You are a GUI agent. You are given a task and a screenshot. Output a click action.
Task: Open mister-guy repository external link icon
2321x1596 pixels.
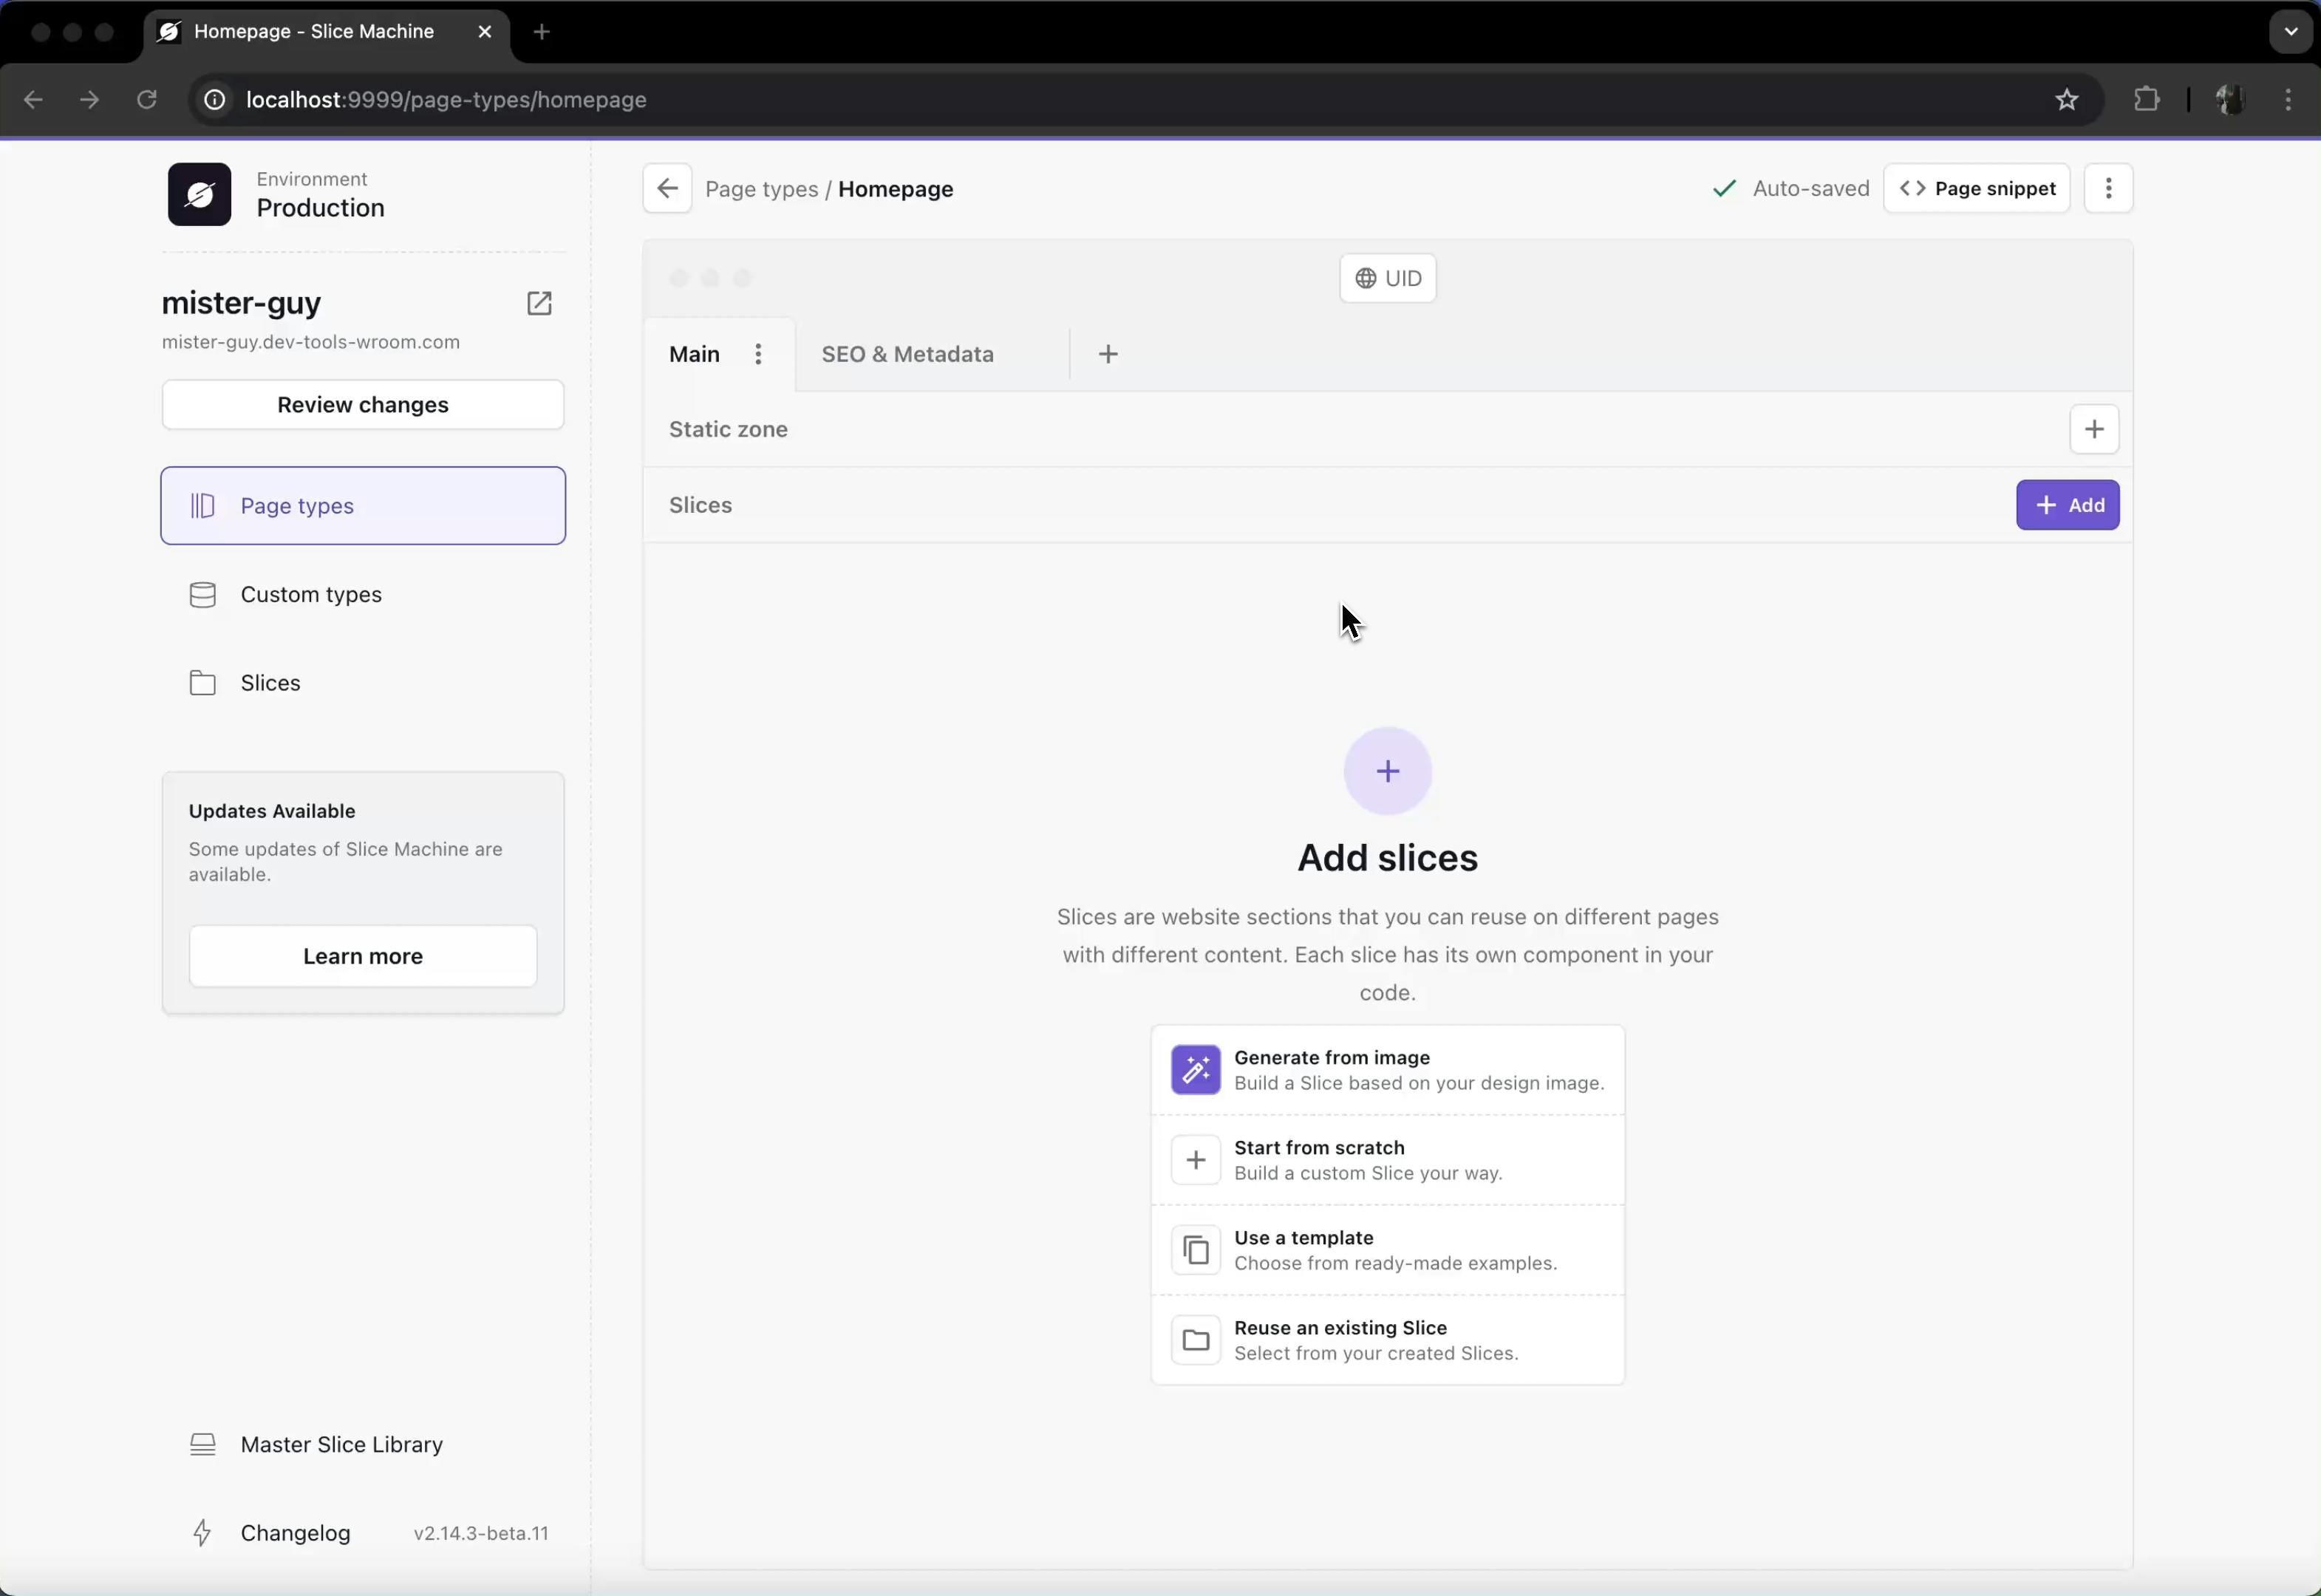[x=539, y=303]
